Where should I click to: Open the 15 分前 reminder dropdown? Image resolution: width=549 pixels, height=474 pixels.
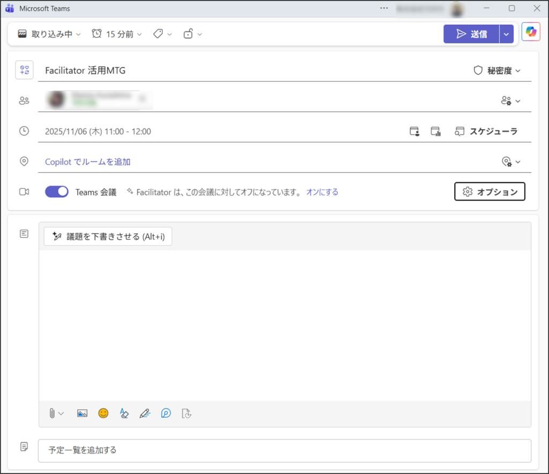(117, 34)
